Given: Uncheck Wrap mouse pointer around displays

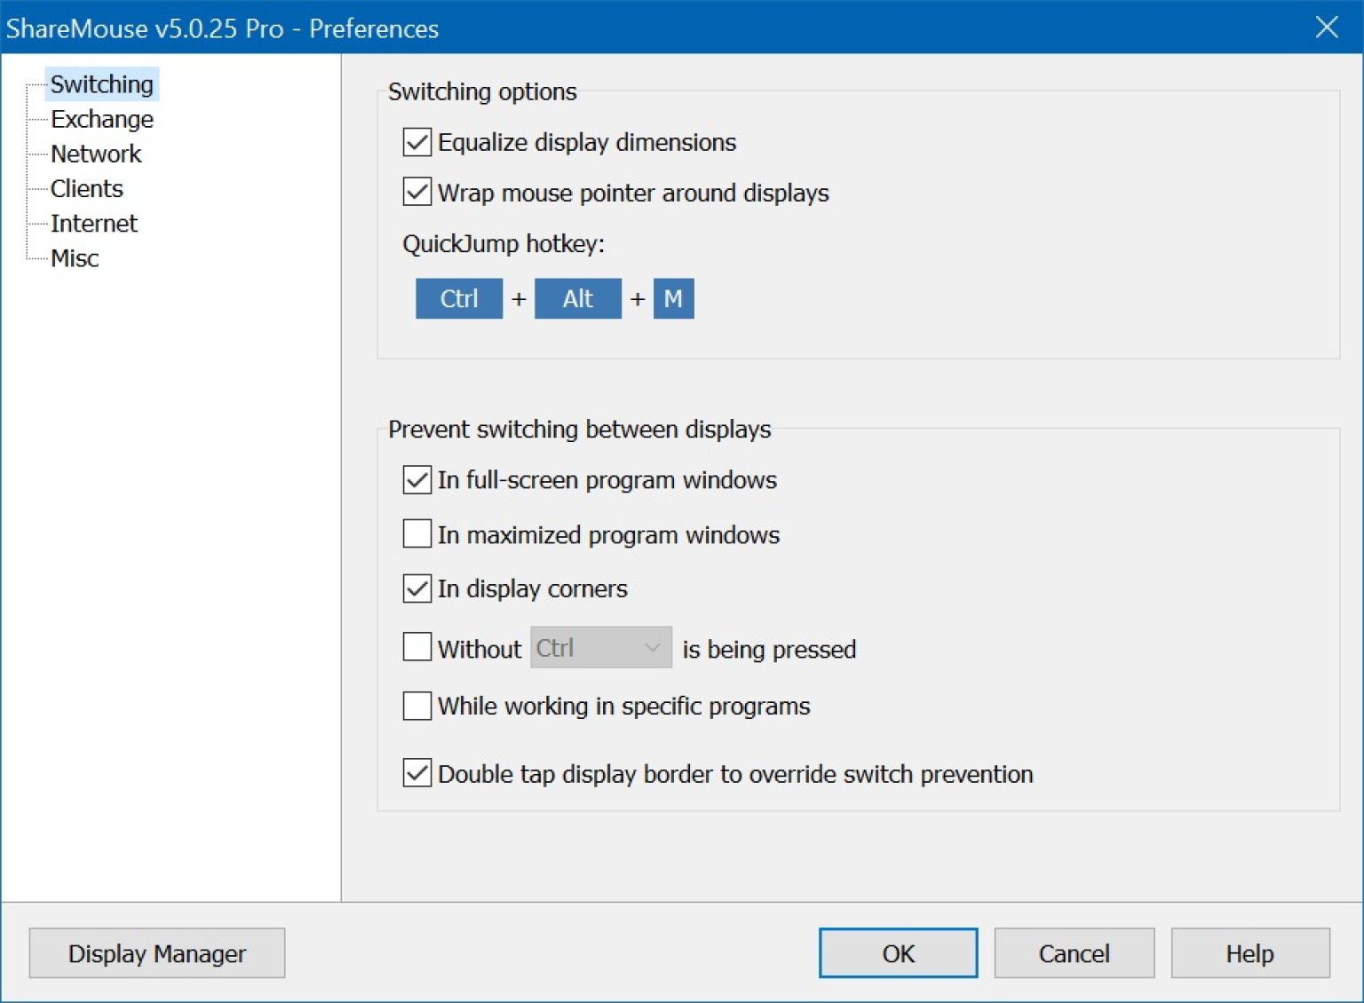Looking at the screenshot, I should (x=416, y=193).
